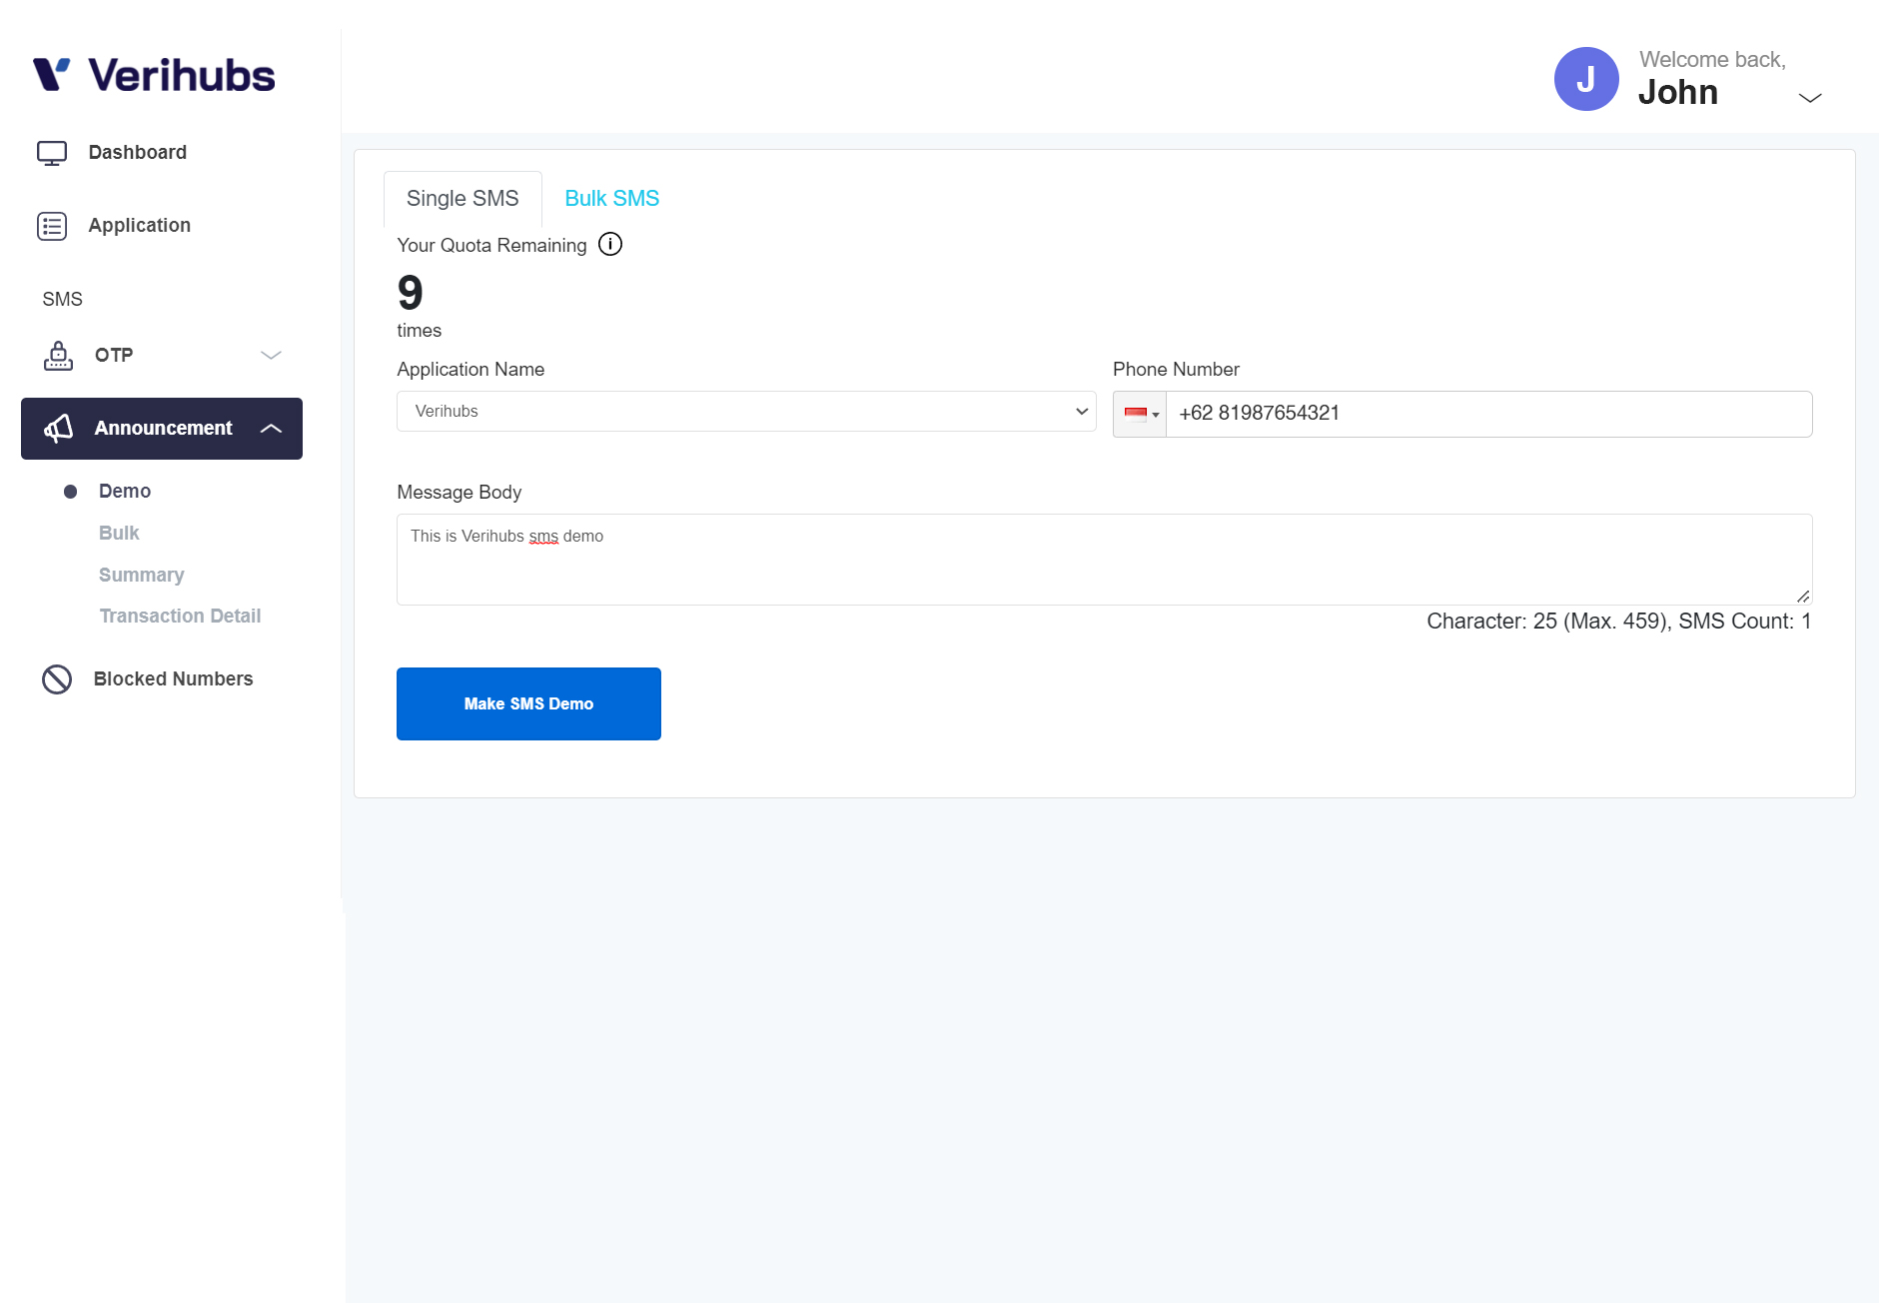
Task: Click the Indonesian flag icon
Action: (1135, 414)
